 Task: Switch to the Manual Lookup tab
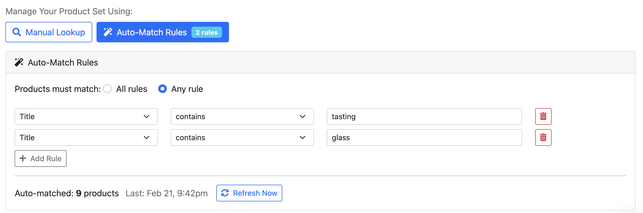point(49,32)
